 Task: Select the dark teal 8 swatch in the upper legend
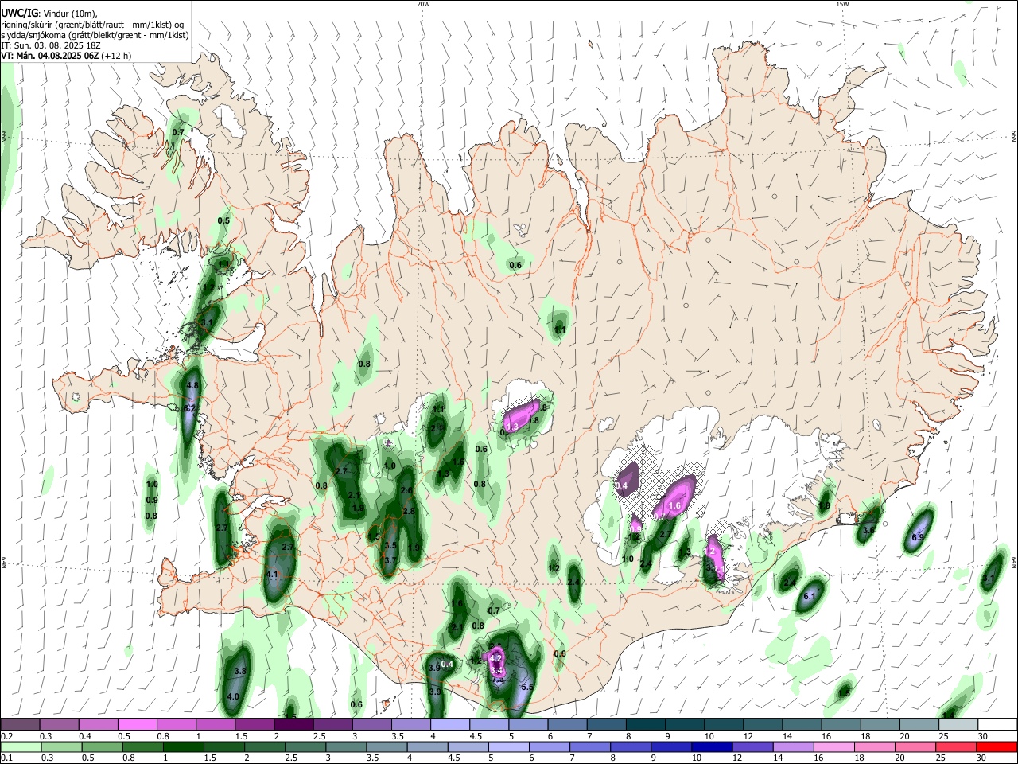(x=645, y=724)
